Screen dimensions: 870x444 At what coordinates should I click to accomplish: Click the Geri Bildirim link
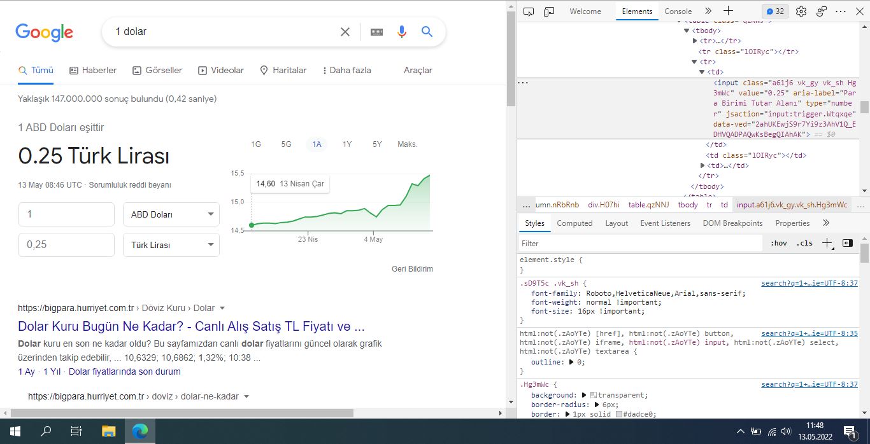(412, 269)
